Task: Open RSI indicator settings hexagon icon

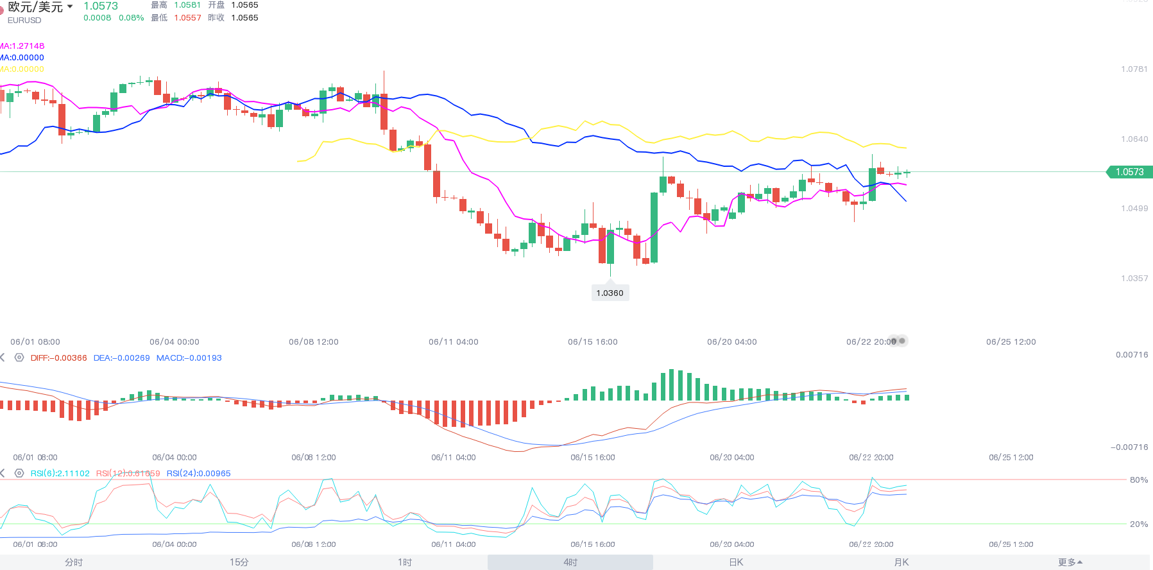Action: point(19,473)
